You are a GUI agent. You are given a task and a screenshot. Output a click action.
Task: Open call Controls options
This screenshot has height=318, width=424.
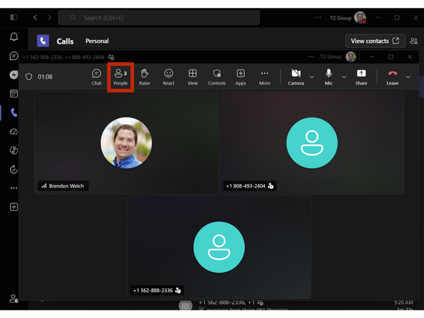point(216,77)
